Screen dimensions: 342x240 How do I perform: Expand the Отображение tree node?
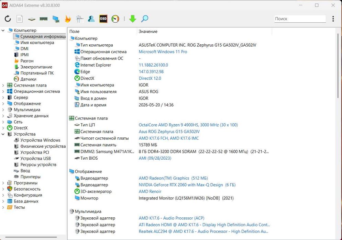(x=3, y=104)
